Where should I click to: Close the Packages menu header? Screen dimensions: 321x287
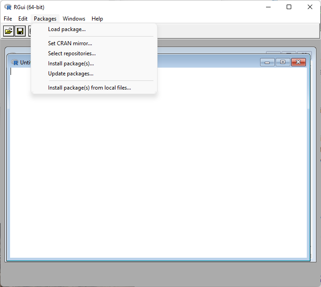coord(45,19)
